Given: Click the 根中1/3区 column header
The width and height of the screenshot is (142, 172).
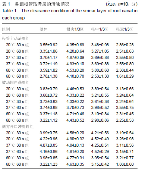Looking at the screenshot, I should pyautogui.click(x=100, y=29).
